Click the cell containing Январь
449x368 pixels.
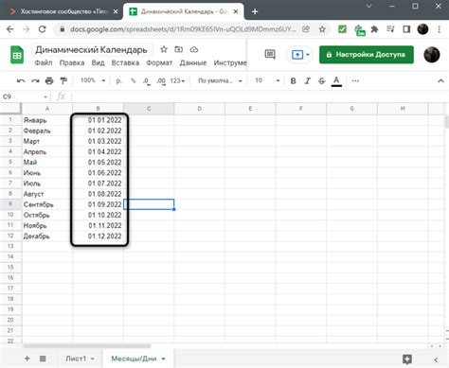[47, 120]
